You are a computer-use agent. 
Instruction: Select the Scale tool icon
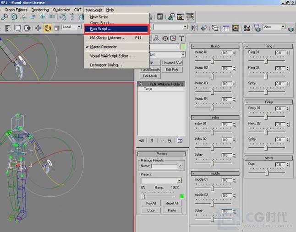pyautogui.click(x=57, y=28)
